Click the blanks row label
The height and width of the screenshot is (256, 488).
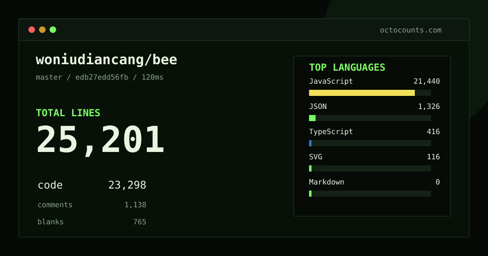50,222
